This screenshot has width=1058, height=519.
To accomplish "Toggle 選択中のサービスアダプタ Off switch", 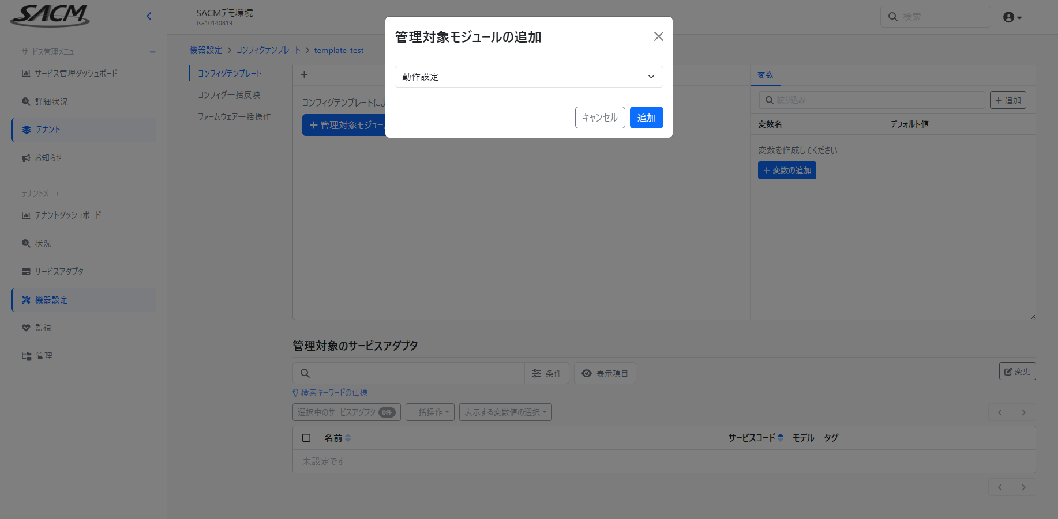I will pos(387,412).
